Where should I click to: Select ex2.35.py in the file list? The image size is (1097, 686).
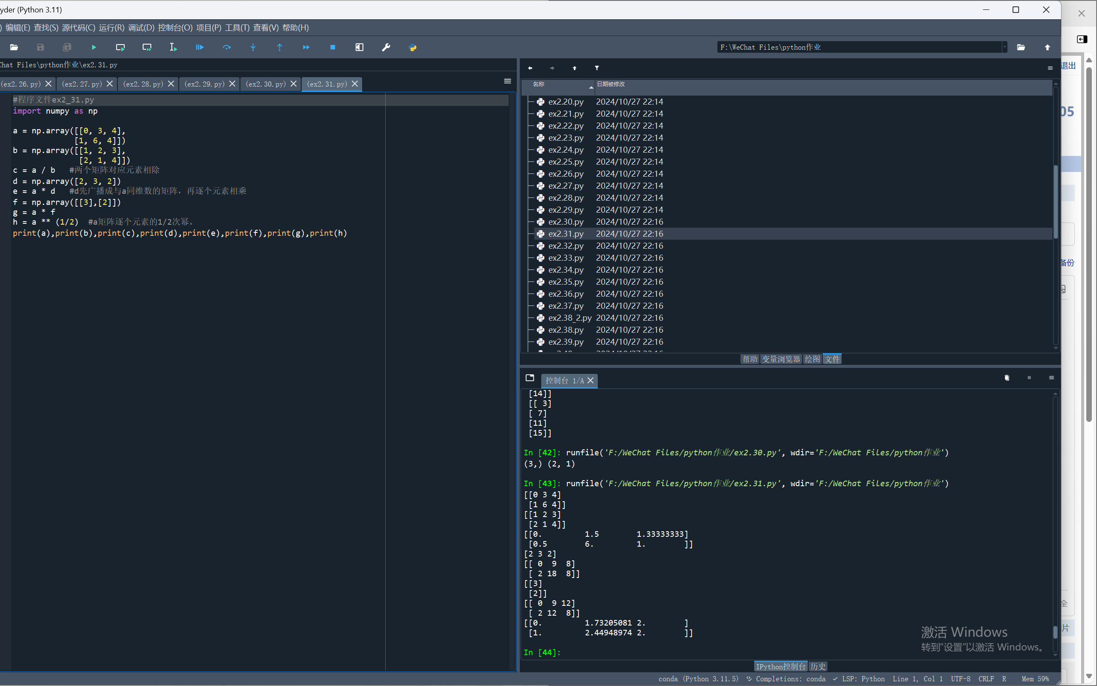point(566,282)
